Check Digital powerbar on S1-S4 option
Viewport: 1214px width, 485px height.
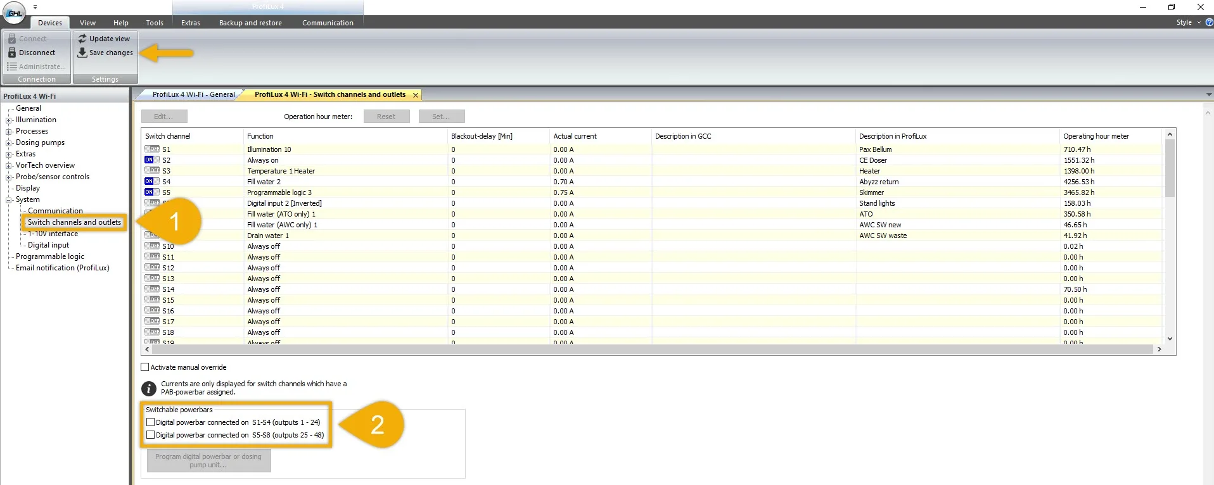151,422
